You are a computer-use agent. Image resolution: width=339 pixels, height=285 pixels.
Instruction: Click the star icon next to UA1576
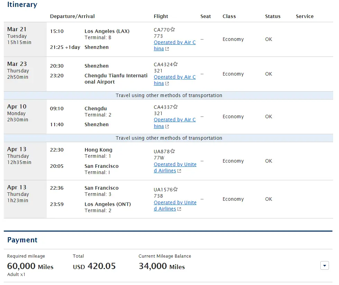[175, 189]
